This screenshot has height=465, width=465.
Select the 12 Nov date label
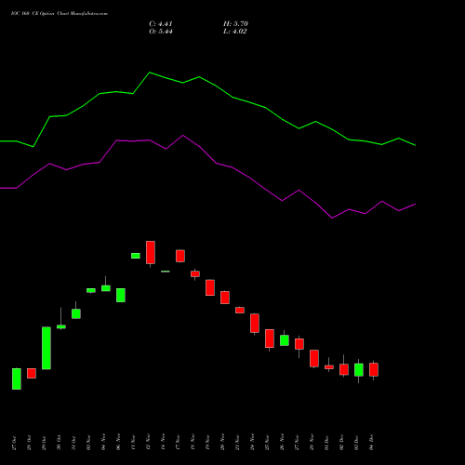click(148, 443)
